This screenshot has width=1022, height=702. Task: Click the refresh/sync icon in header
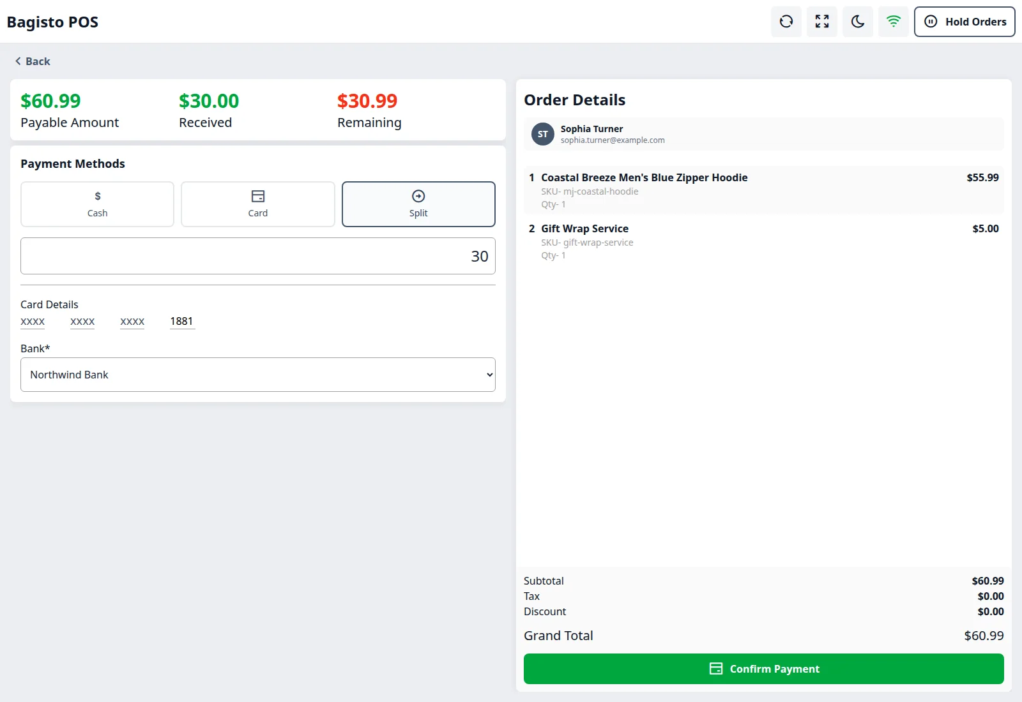[786, 22]
